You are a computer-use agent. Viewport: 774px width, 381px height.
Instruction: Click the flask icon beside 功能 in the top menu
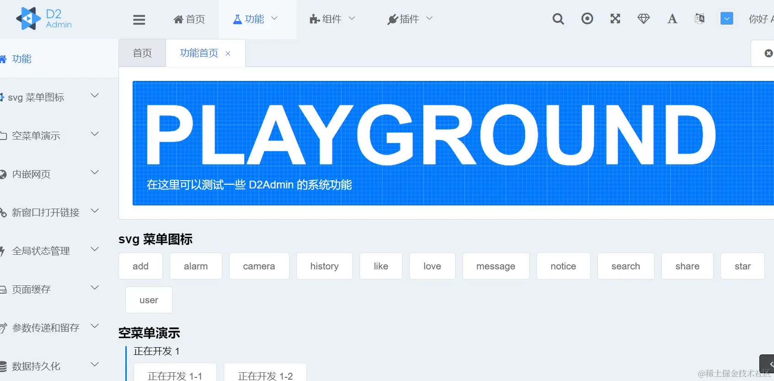[237, 19]
